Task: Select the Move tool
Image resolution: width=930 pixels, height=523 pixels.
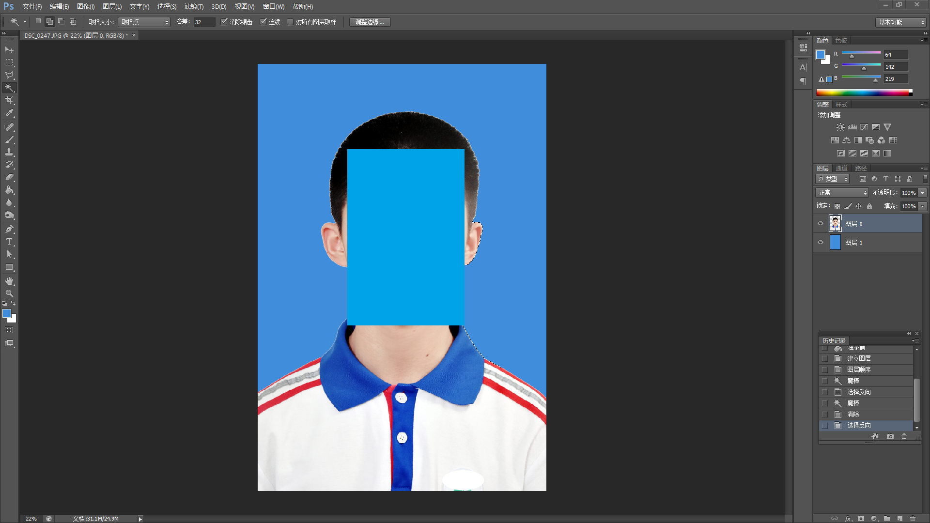Action: pos(9,50)
